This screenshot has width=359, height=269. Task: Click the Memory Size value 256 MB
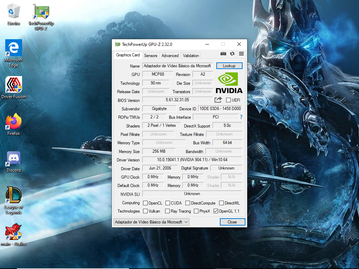pyautogui.click(x=159, y=151)
